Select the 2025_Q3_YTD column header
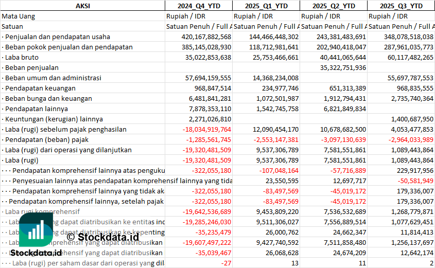Screen dimensions: 435x268 [401, 6]
